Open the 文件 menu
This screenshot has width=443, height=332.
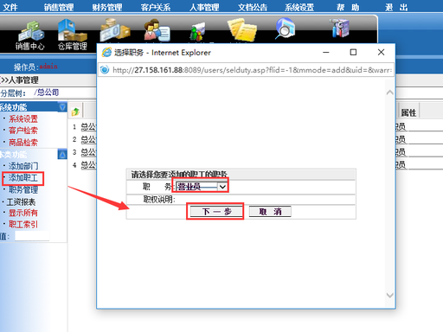[x=10, y=7]
